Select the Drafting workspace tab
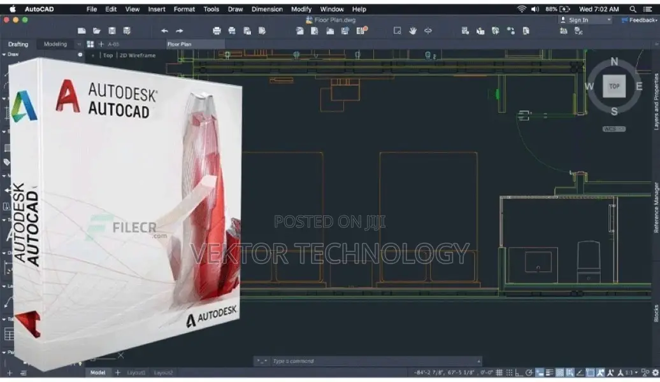This screenshot has width=660, height=382. coord(18,44)
